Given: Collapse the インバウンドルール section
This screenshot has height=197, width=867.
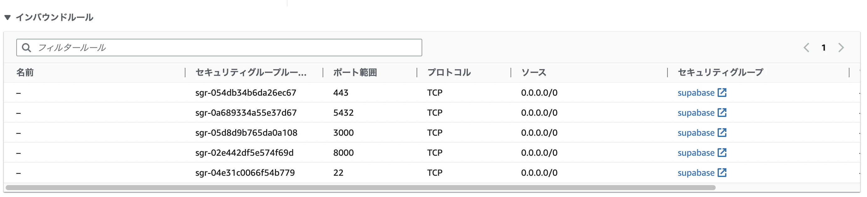Looking at the screenshot, I should tap(8, 18).
